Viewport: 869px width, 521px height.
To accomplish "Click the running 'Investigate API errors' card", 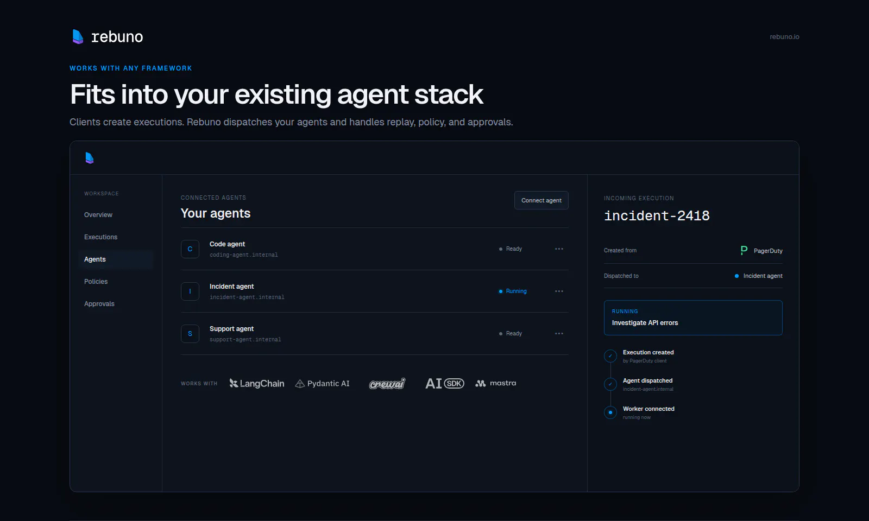I will 693,317.
